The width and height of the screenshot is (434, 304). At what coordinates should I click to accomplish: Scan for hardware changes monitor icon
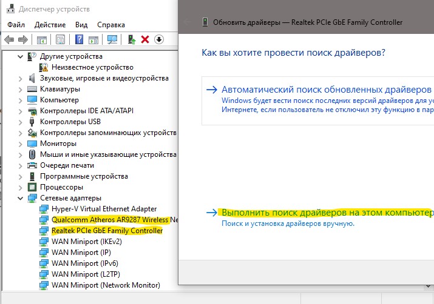coord(112,40)
